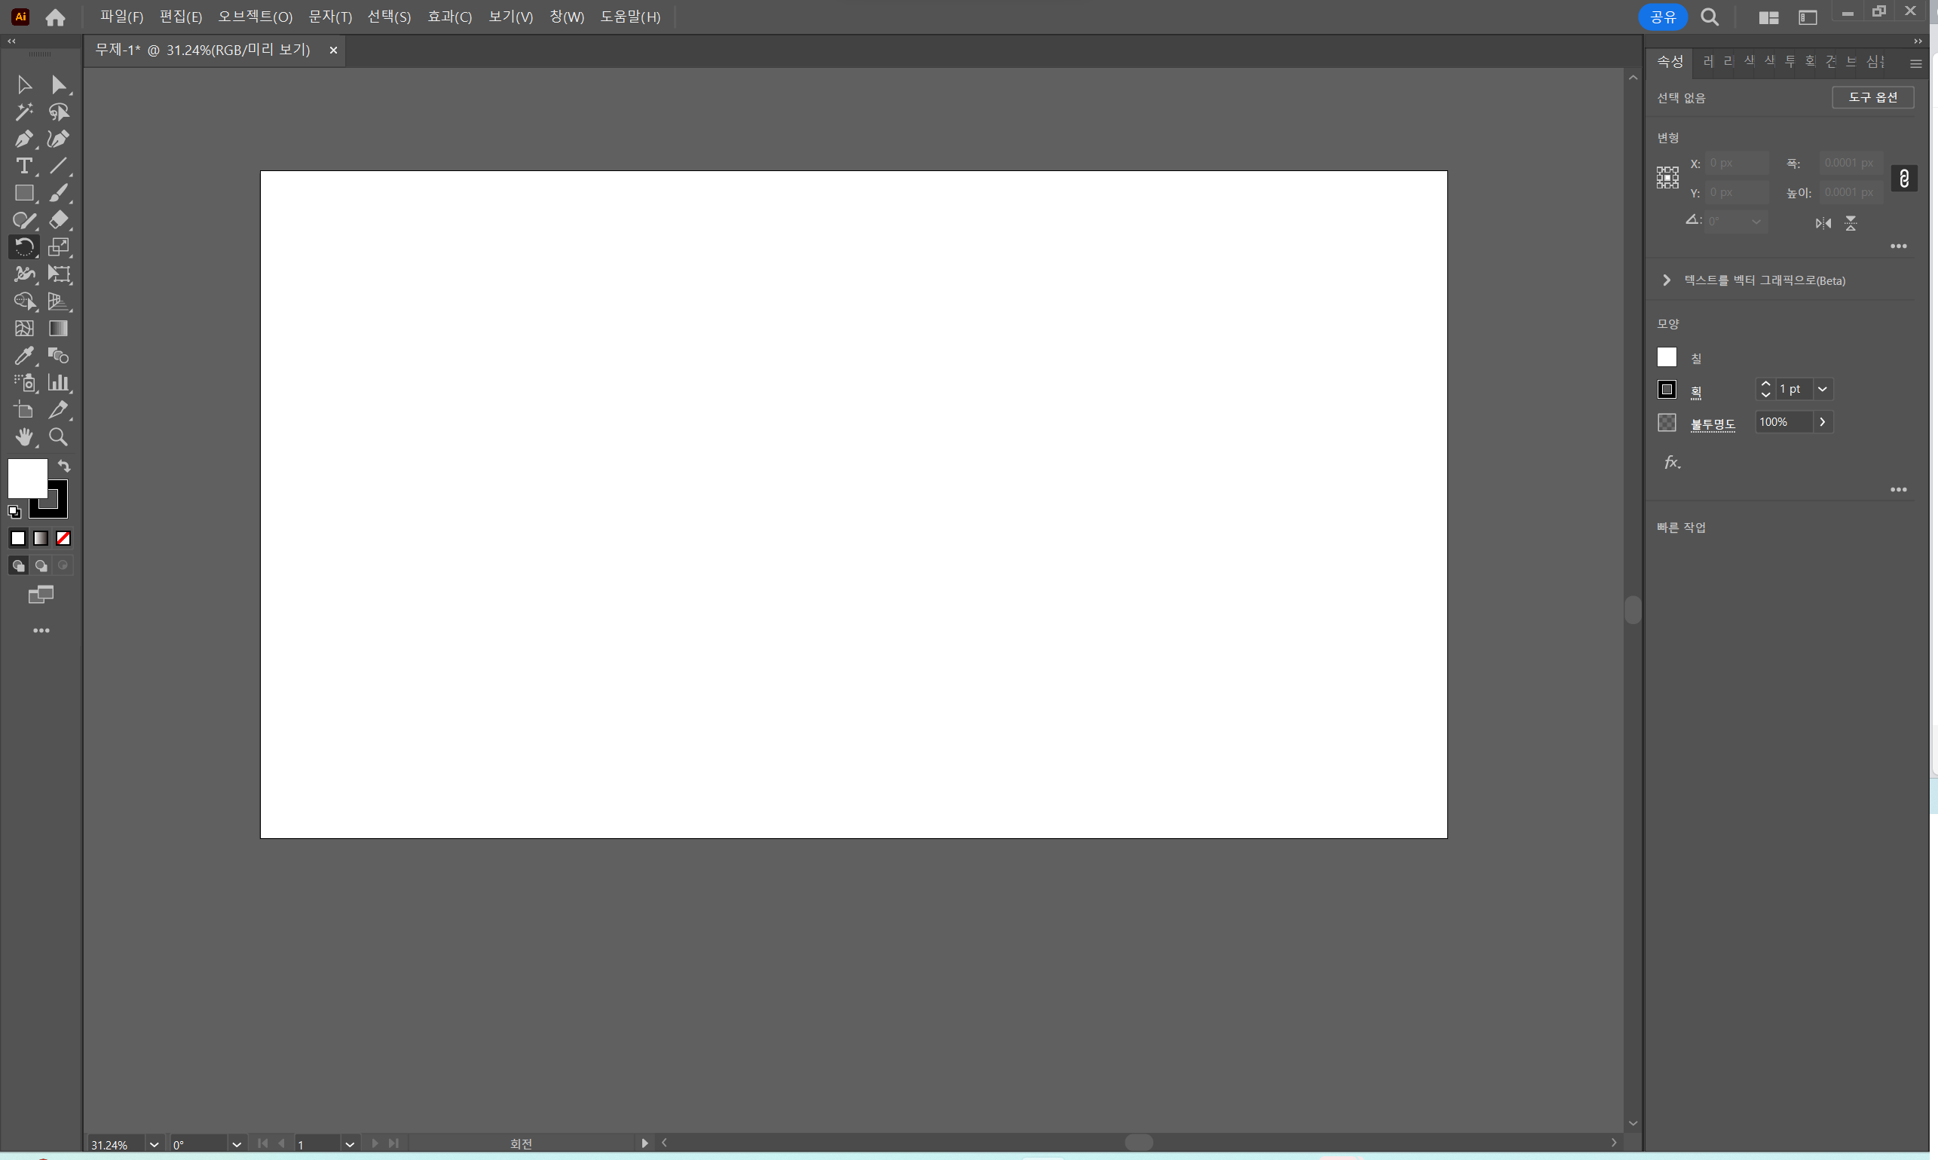Select the Zoom tool in toolbar
The width and height of the screenshot is (1938, 1160).
59,437
